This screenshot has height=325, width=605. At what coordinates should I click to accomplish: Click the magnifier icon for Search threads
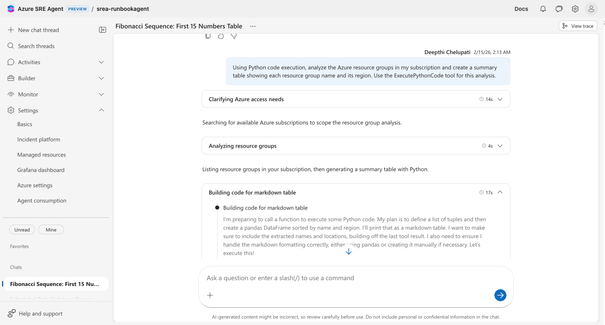tap(11, 46)
